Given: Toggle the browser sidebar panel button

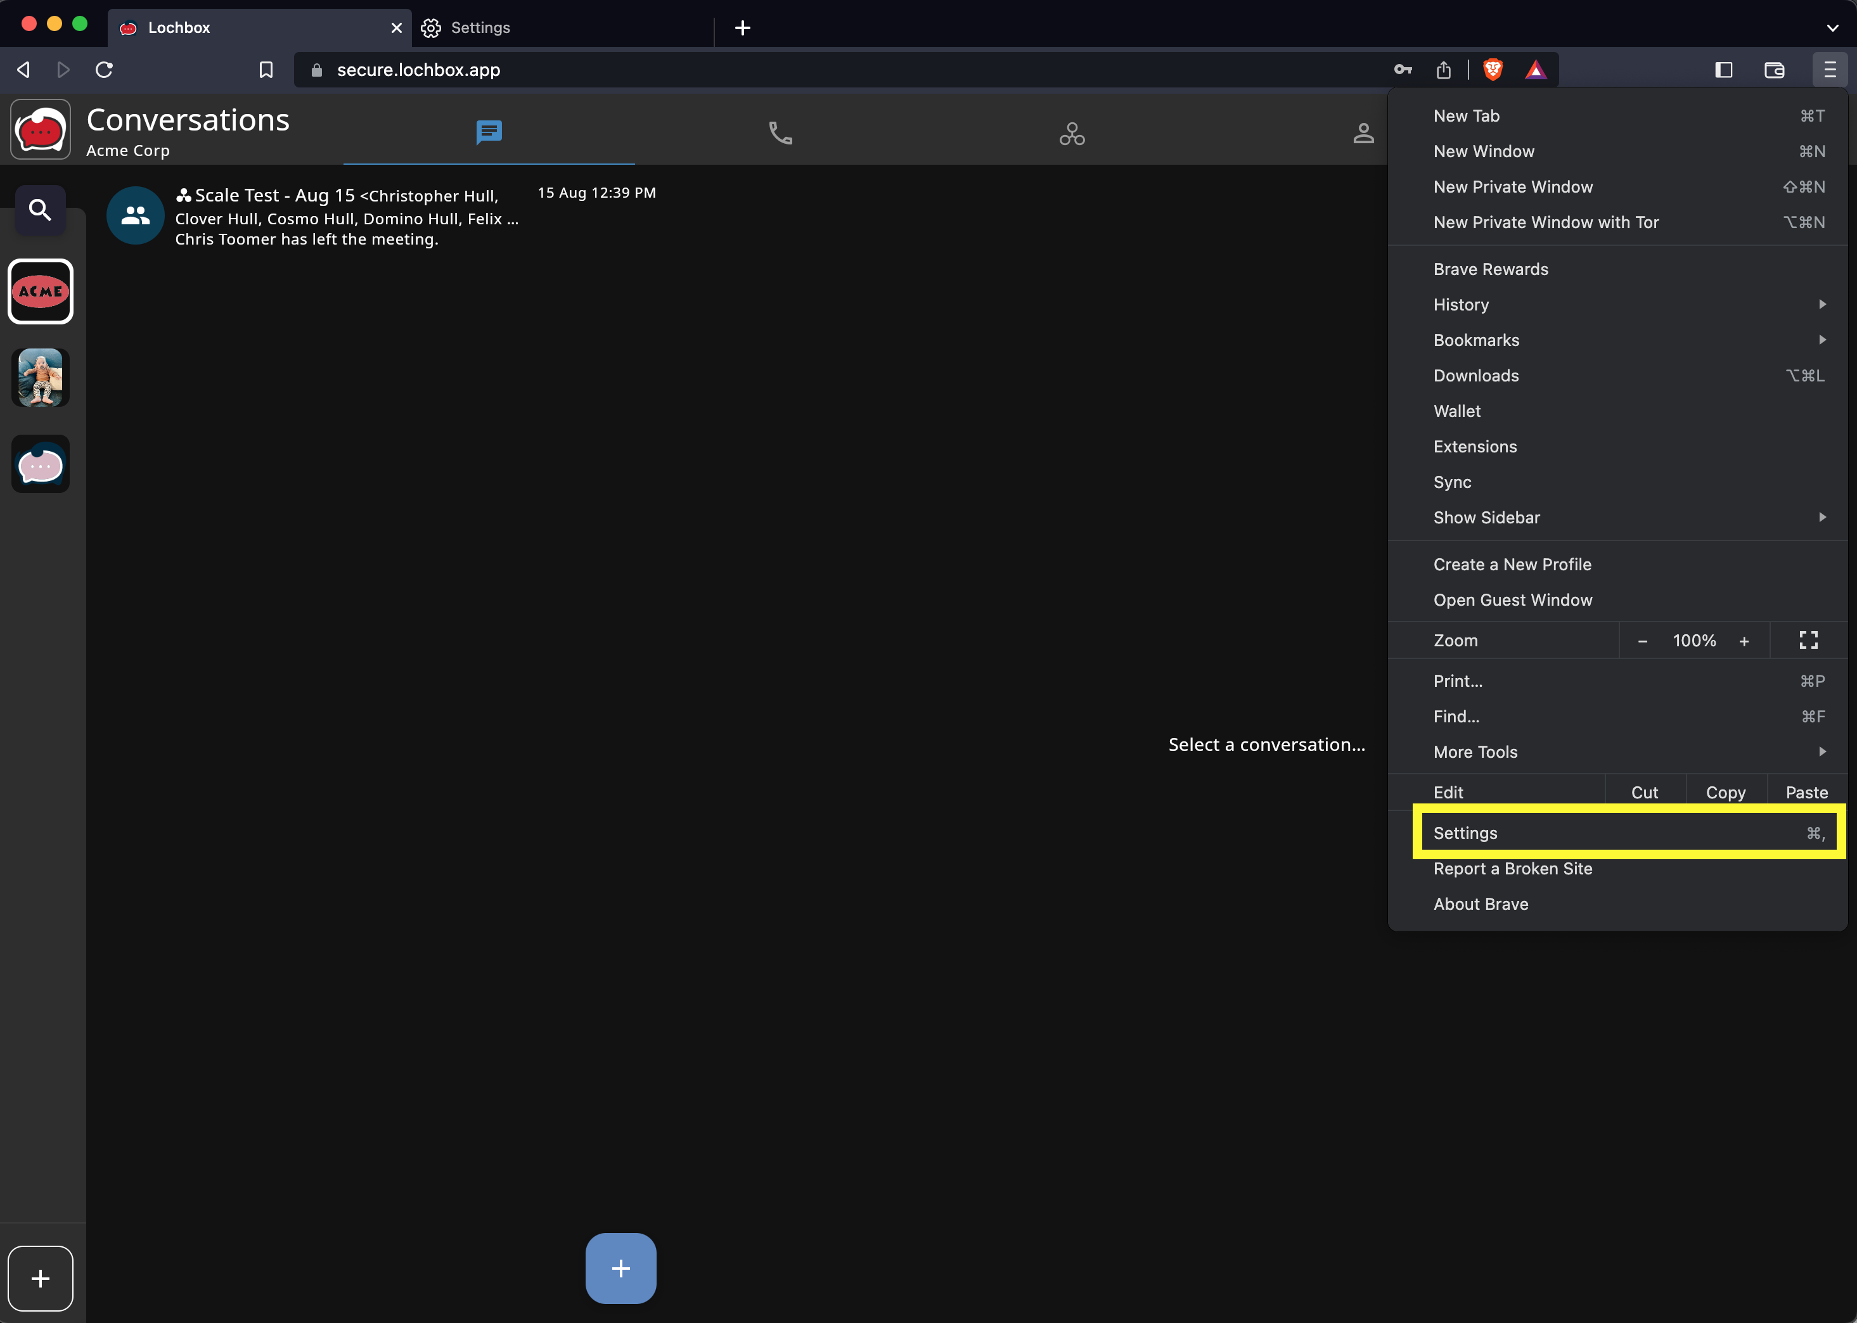Looking at the screenshot, I should pos(1723,70).
